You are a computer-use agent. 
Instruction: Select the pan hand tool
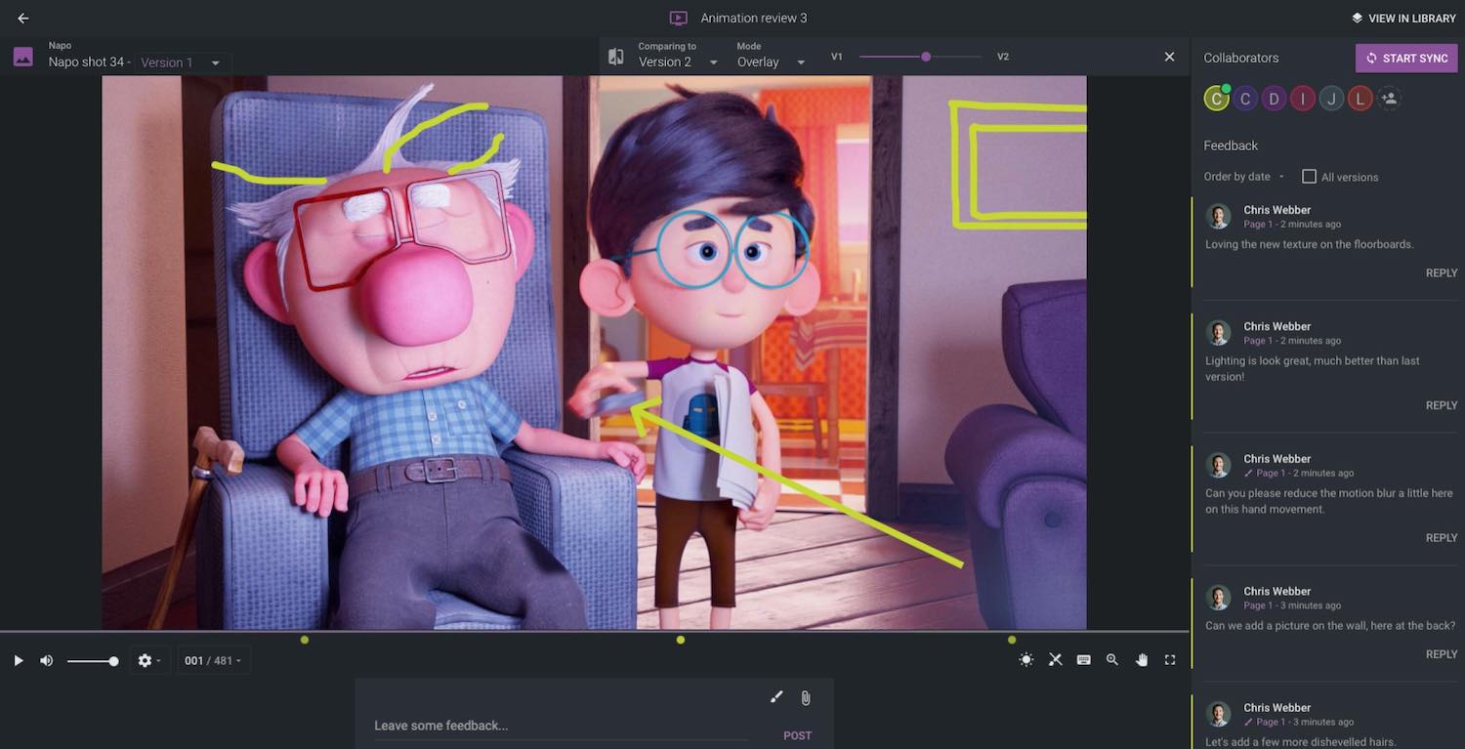click(1141, 660)
